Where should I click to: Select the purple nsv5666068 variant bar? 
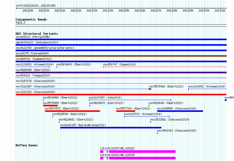(x=121, y=72)
